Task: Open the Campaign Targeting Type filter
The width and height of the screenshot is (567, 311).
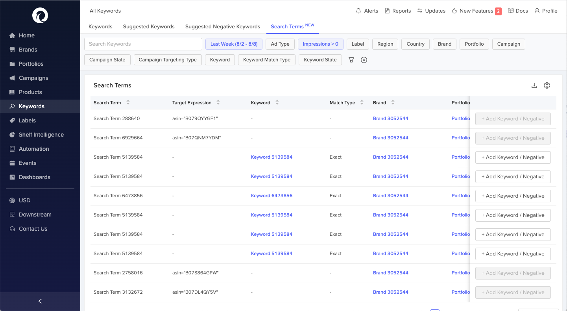Action: coord(168,60)
